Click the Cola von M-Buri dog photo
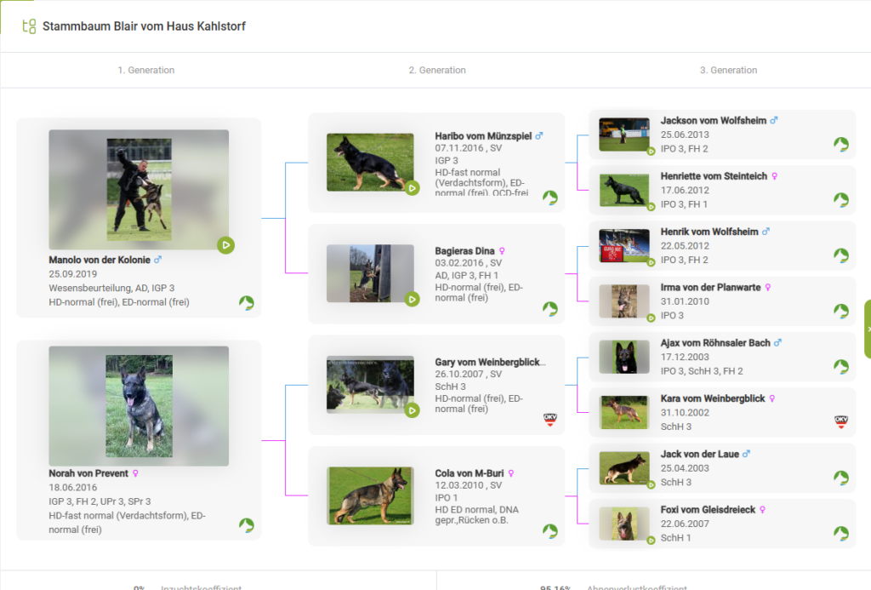Image resolution: width=871 pixels, height=590 pixels. [x=370, y=495]
